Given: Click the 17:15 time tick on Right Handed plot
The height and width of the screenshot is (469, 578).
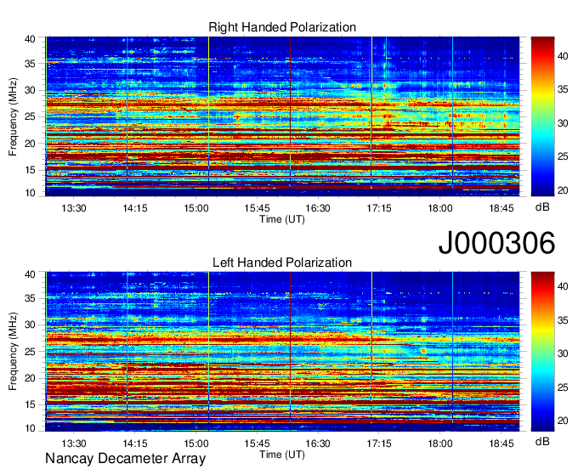Looking at the screenshot, I should [379, 208].
